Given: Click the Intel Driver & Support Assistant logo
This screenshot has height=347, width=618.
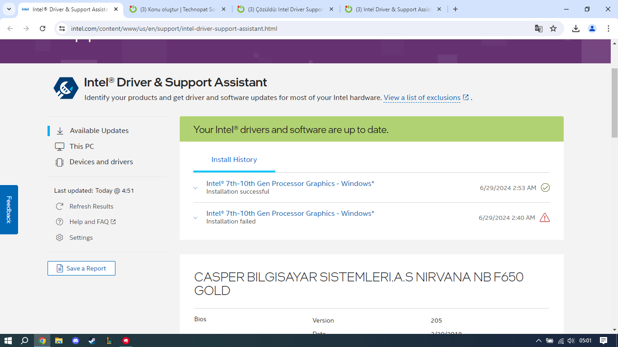Looking at the screenshot, I should click(66, 88).
